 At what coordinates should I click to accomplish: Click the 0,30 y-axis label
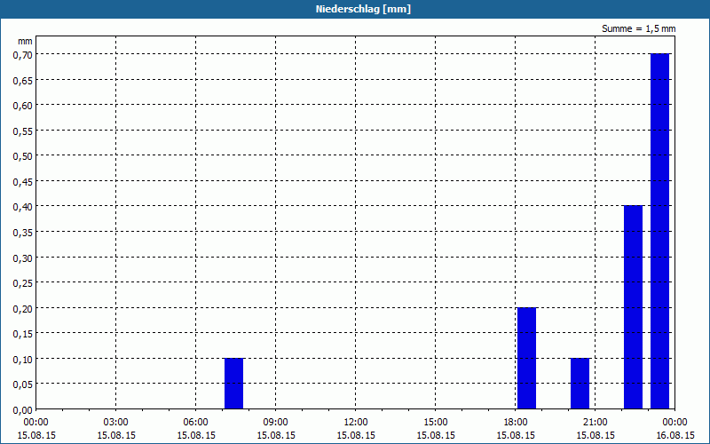point(23,258)
